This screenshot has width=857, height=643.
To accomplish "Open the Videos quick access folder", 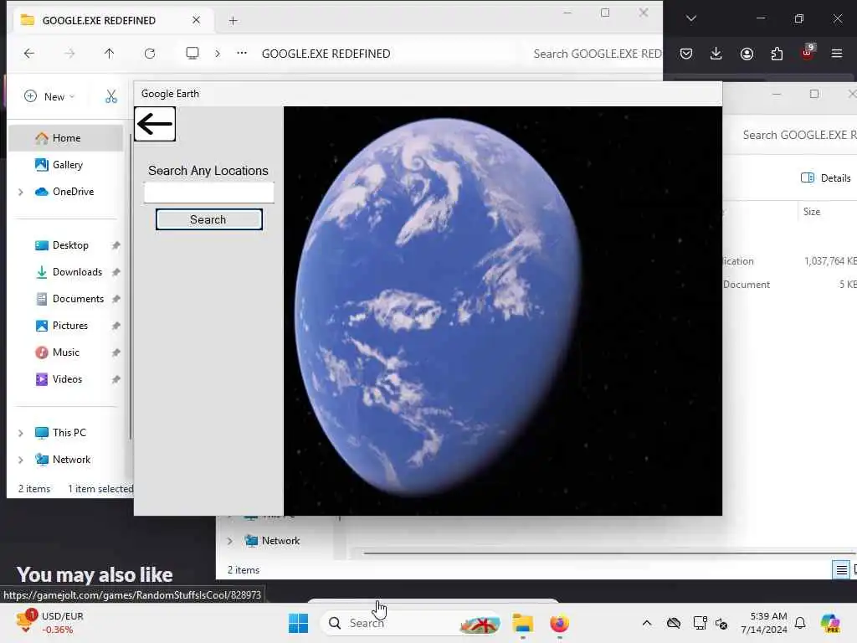I will tap(67, 379).
